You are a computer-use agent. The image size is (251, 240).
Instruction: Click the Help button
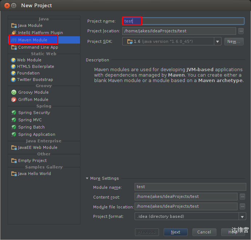tap(233, 232)
